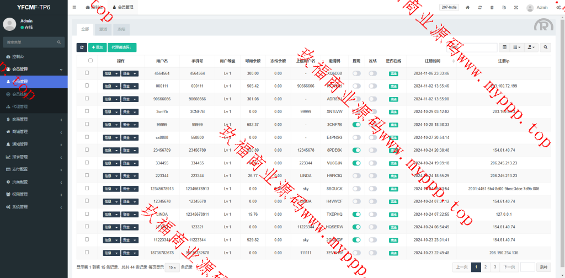Open the 15 records-per-page dropdown

click(x=173, y=267)
